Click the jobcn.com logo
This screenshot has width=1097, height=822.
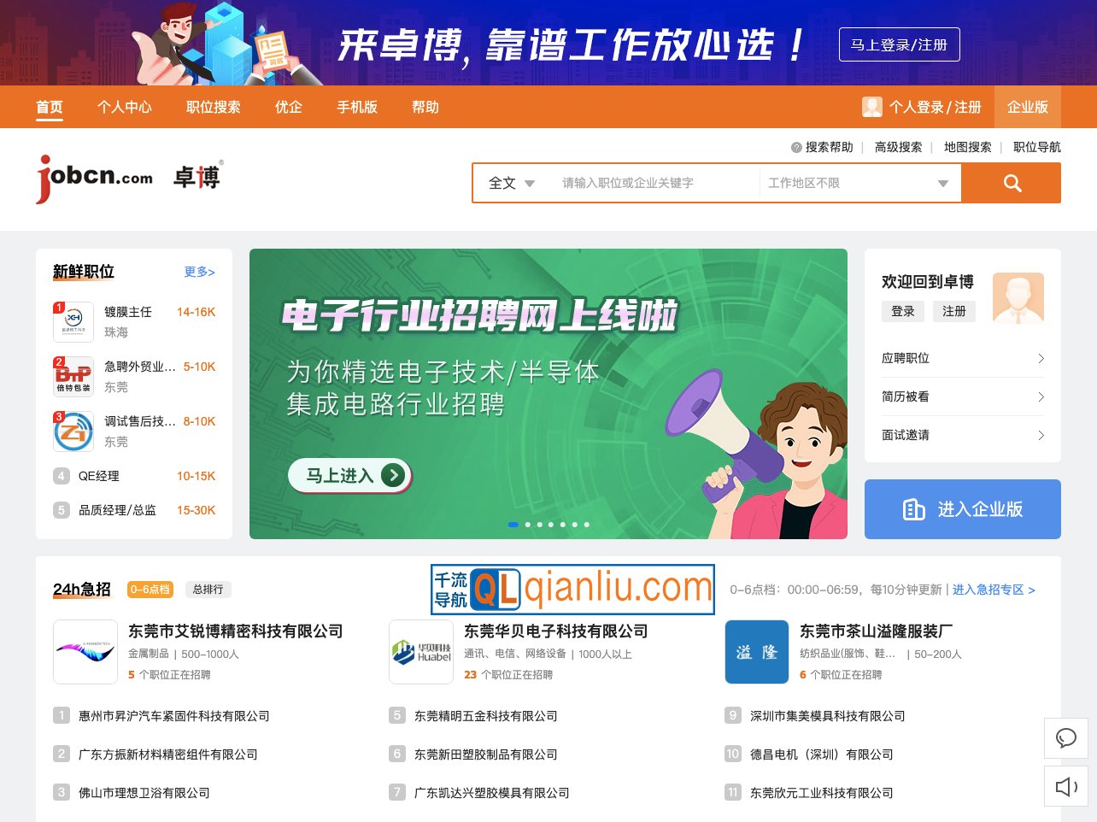coord(94,177)
